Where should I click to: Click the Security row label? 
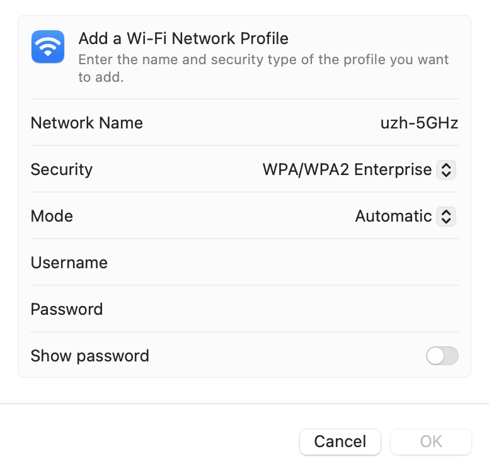coord(62,169)
